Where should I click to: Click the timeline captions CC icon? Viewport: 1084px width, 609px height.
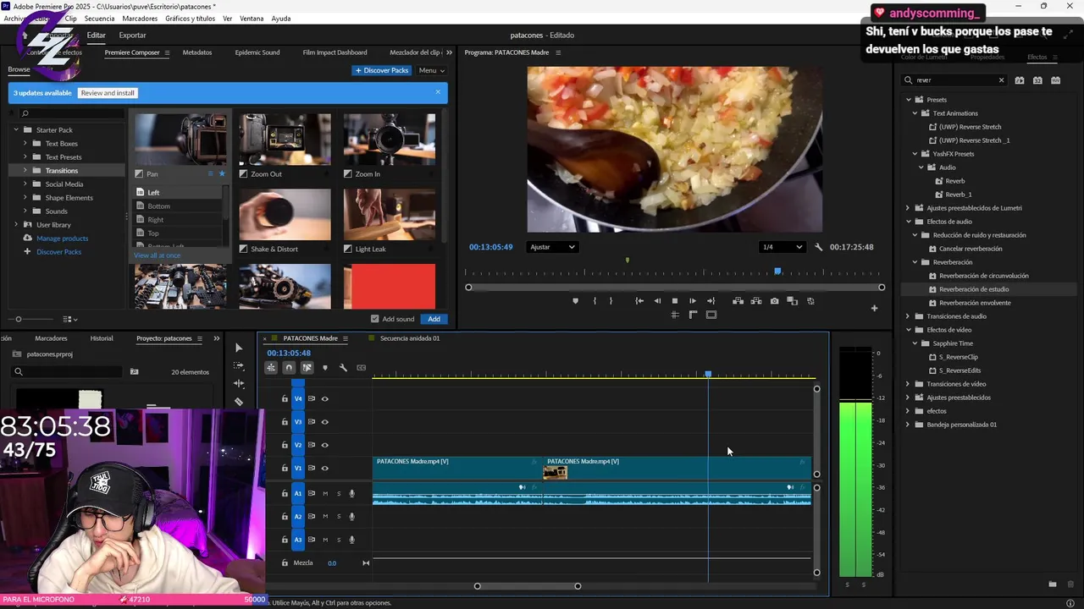(x=362, y=368)
